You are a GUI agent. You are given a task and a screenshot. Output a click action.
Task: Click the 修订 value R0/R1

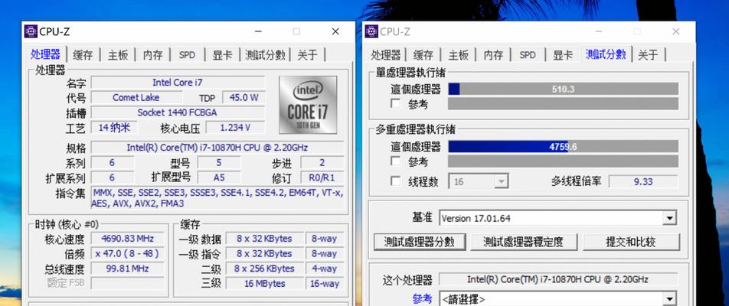322,177
